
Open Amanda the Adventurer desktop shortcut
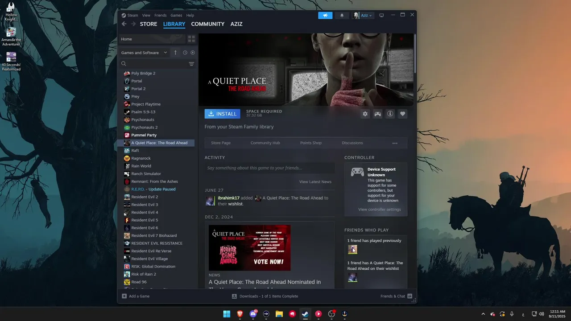11,37
